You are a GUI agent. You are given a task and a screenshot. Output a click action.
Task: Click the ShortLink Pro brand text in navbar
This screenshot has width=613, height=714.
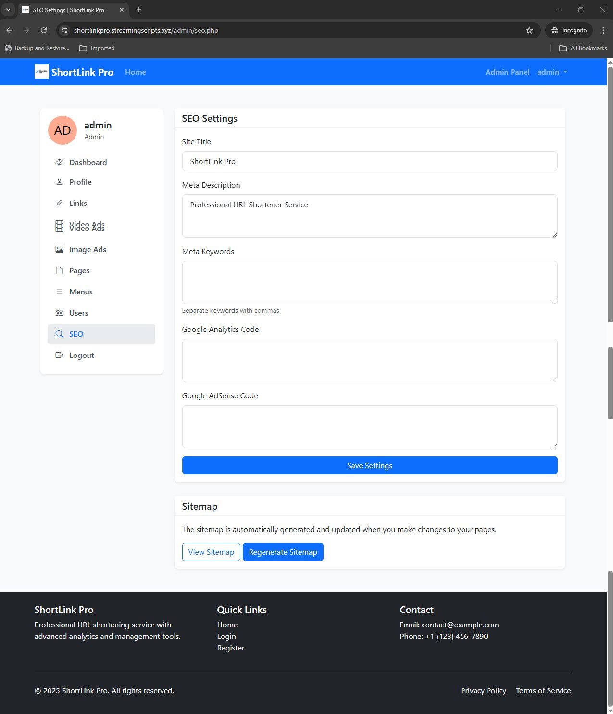[x=82, y=72]
